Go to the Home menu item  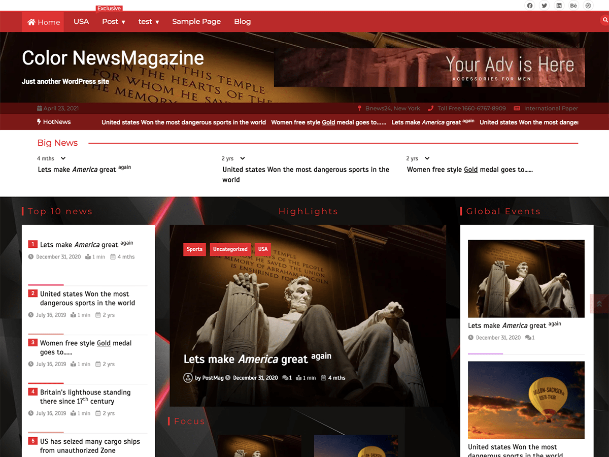coord(43,22)
